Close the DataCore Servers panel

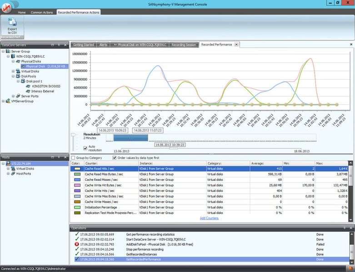coord(65,45)
